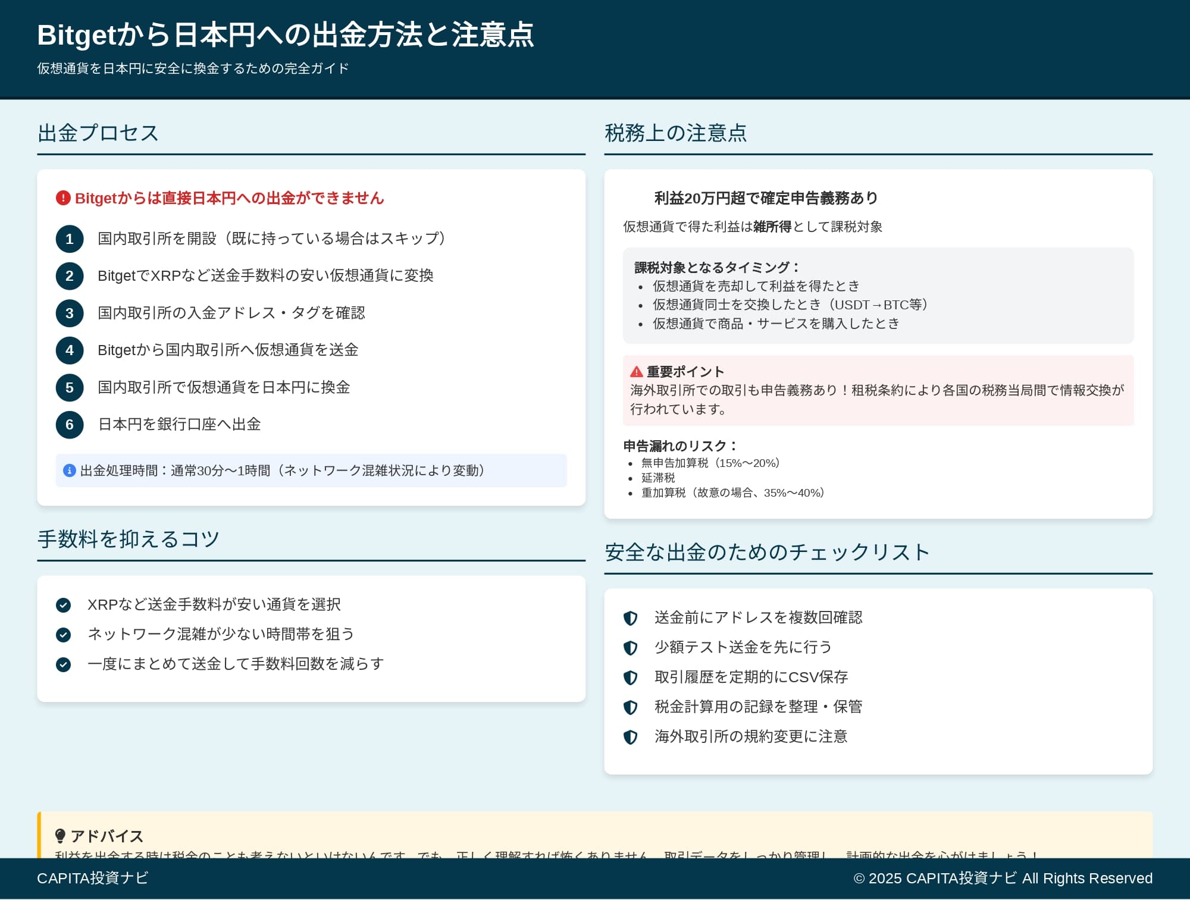
Task: Click step text 国内取引所で仮想通貨を日本円に換金
Action: click(224, 387)
